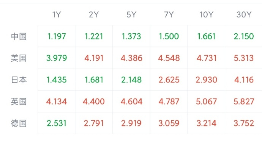Click UK 2Y yield 4.400

94,101
